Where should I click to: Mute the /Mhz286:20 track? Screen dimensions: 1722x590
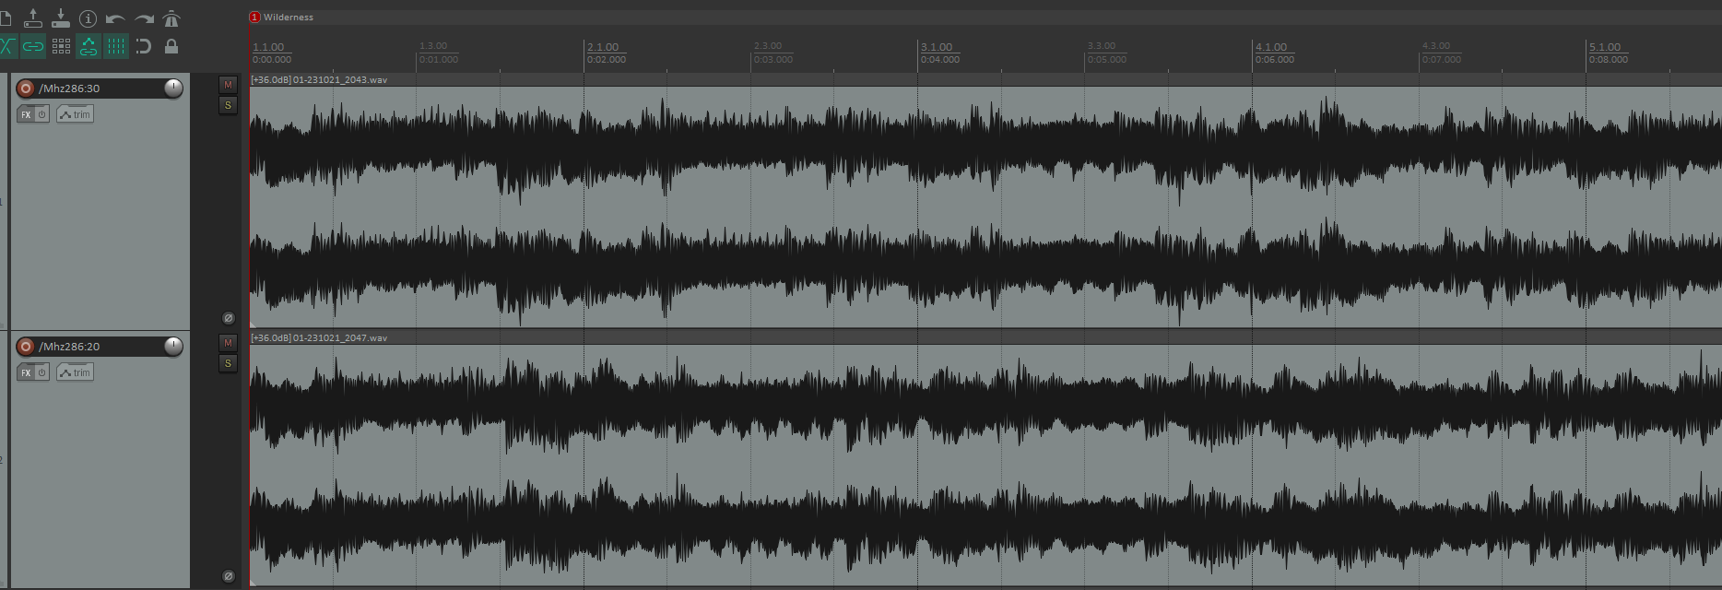228,343
